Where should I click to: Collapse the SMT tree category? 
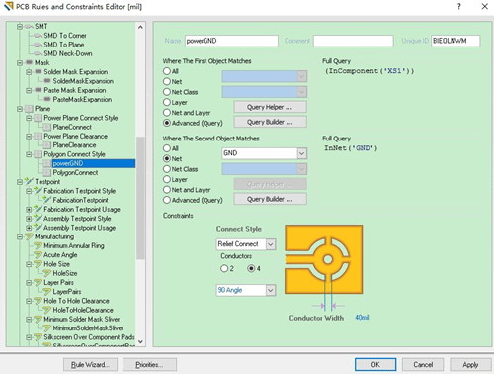coord(20,26)
